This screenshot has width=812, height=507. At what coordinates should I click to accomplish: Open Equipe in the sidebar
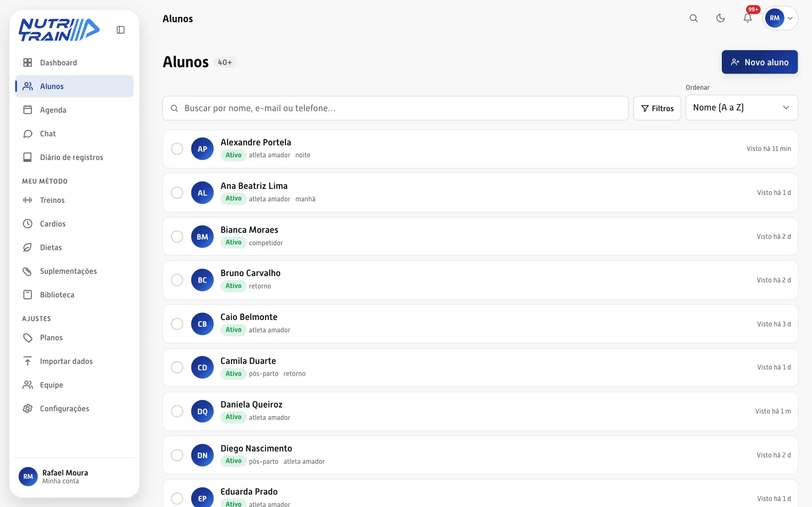coord(74,385)
